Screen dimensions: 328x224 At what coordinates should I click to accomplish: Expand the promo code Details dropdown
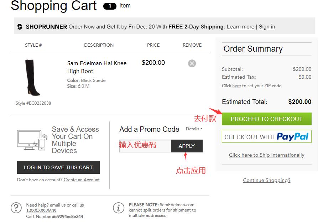[x=194, y=129]
